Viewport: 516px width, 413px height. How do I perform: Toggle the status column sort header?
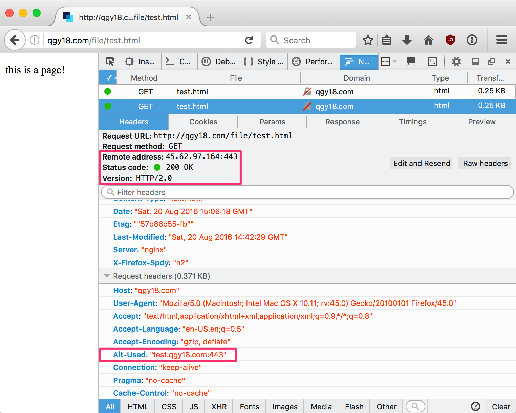pos(108,78)
